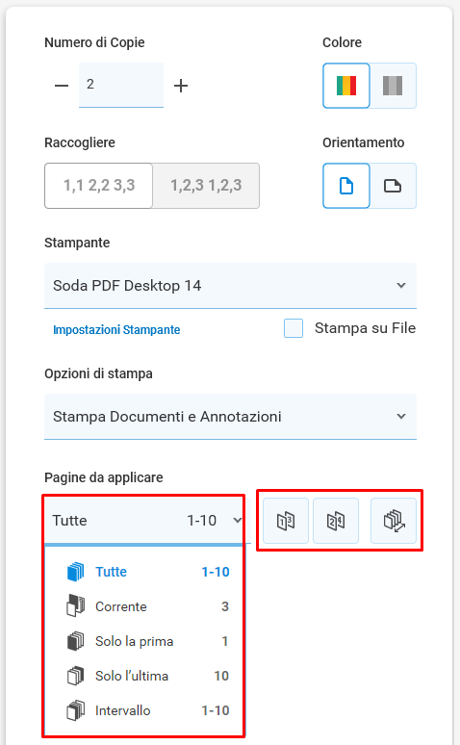Click odd pages only icon

286,521
